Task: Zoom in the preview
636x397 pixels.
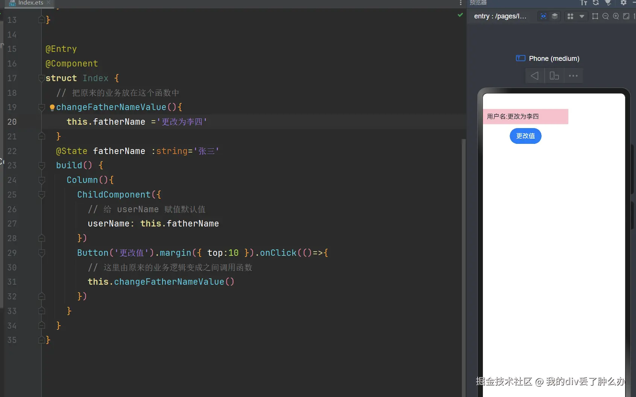Action: coord(616,16)
